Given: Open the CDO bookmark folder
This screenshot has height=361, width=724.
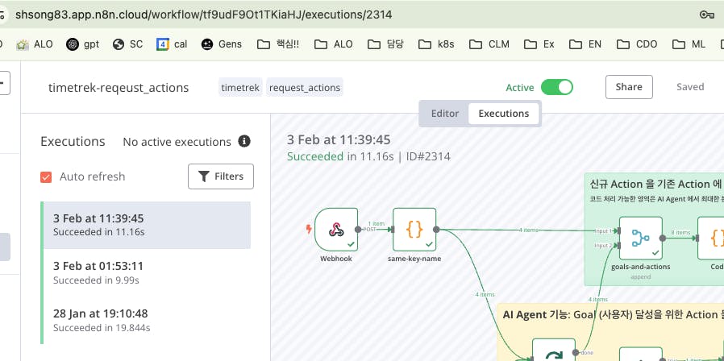Looking at the screenshot, I should (637, 44).
